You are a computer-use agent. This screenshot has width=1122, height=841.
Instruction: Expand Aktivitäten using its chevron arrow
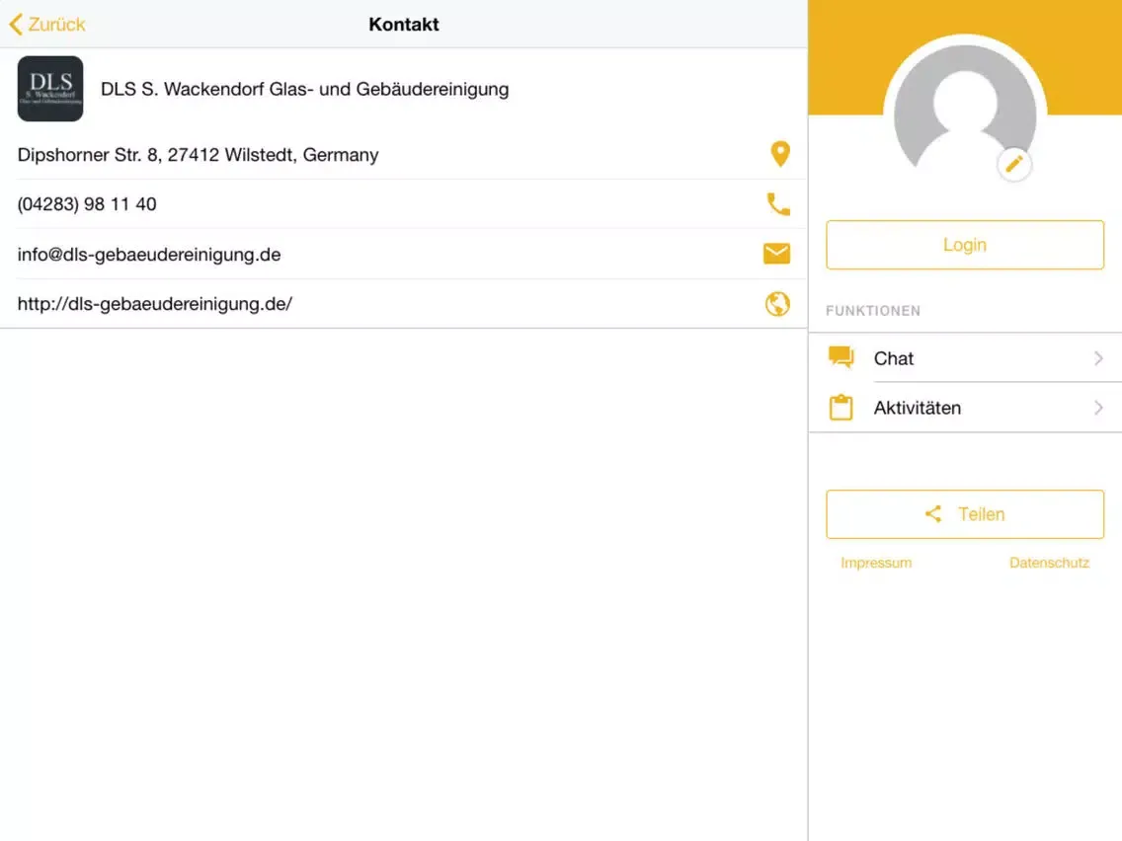point(1098,408)
